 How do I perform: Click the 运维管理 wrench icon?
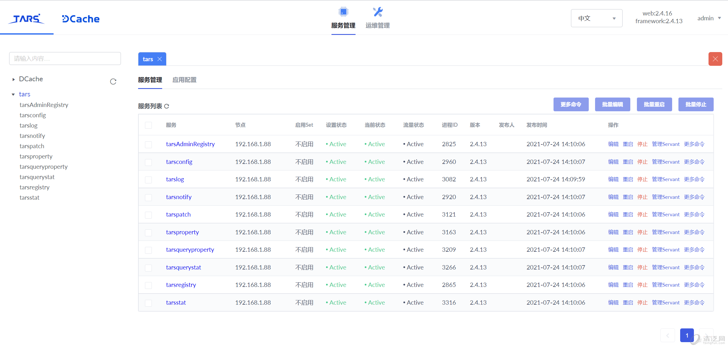click(x=377, y=12)
